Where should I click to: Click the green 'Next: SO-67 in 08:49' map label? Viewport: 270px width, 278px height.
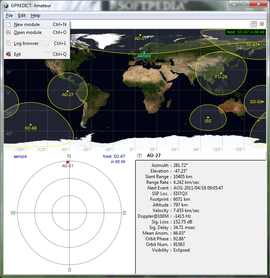click(x=246, y=32)
